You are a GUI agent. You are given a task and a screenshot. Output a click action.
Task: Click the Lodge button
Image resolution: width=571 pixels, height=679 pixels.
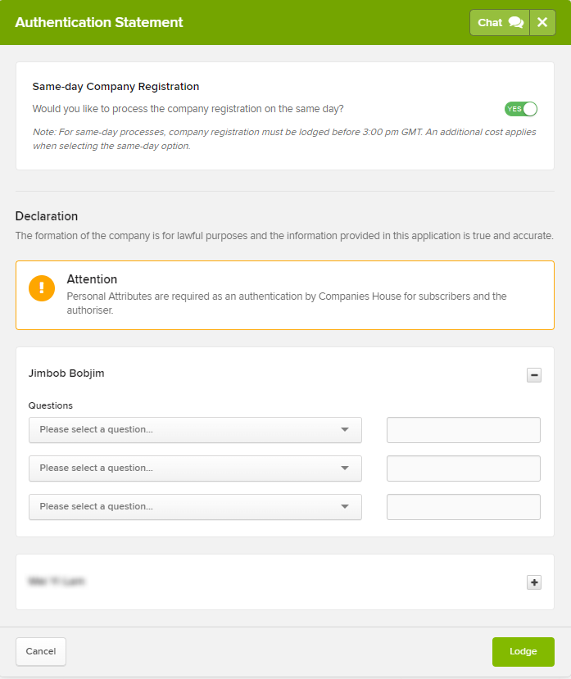(523, 651)
